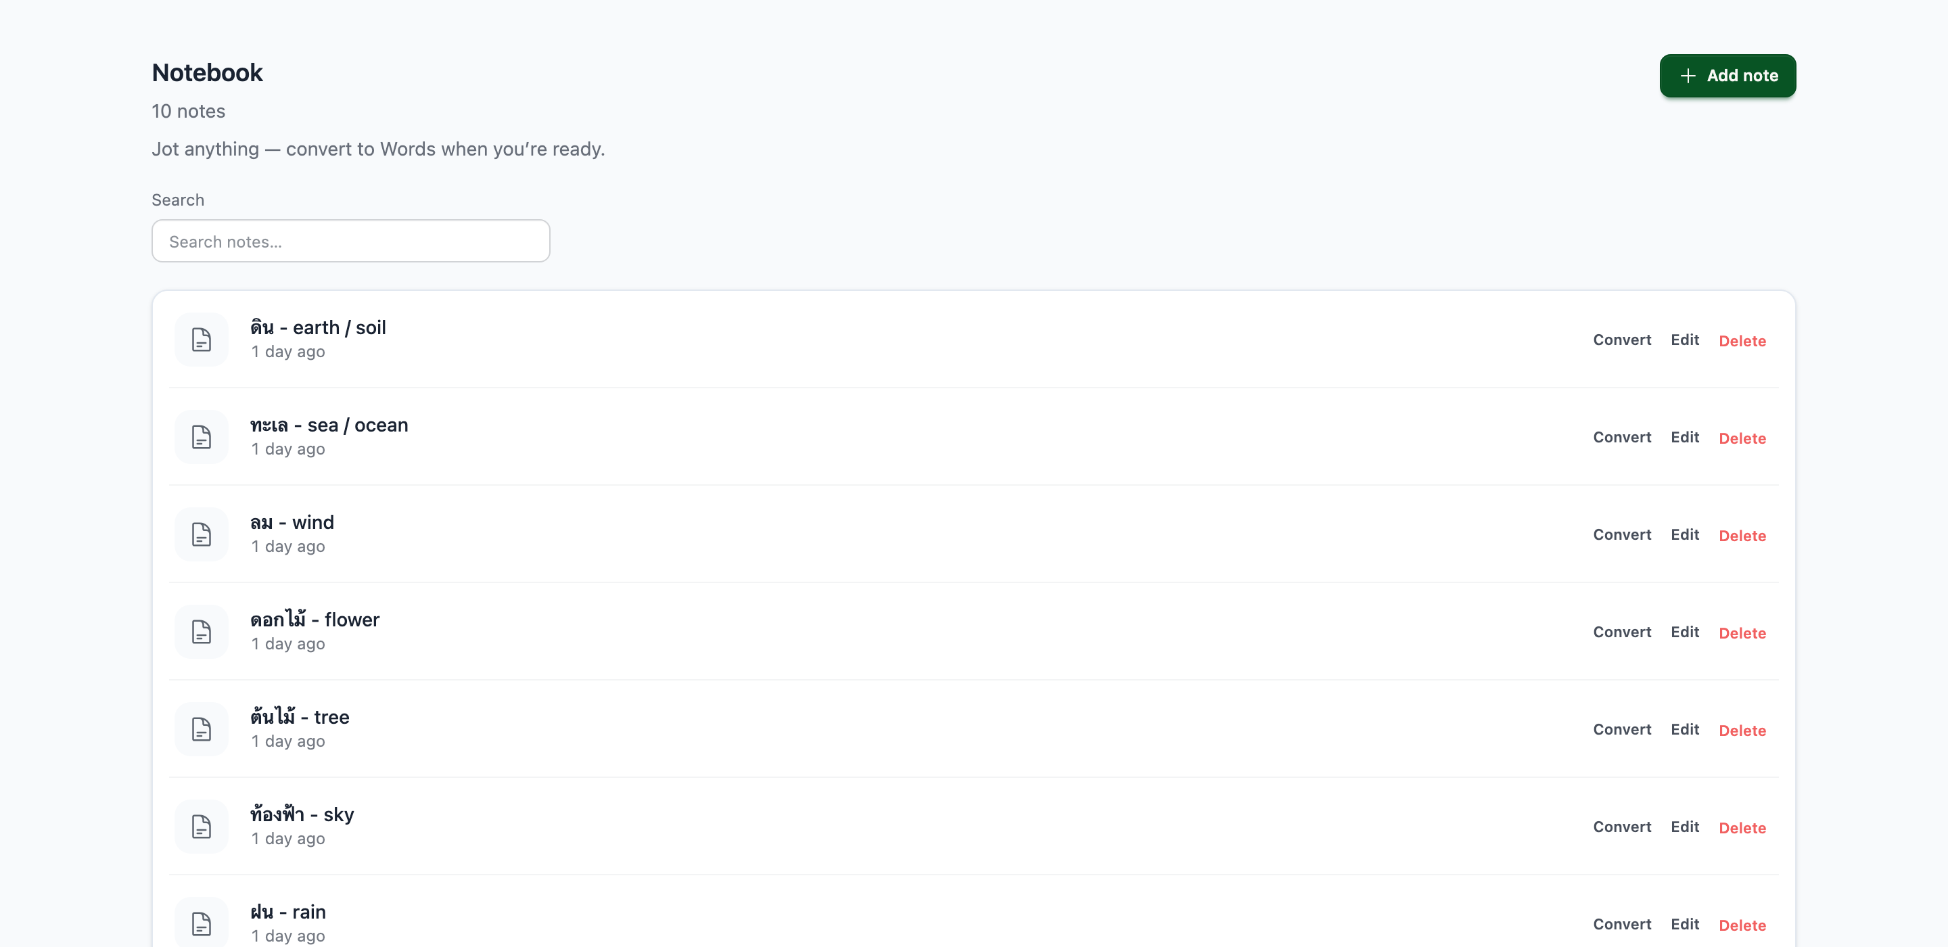The height and width of the screenshot is (947, 1948).
Task: Select the note text 'ดอกไม้ - flower'
Action: pos(315,619)
